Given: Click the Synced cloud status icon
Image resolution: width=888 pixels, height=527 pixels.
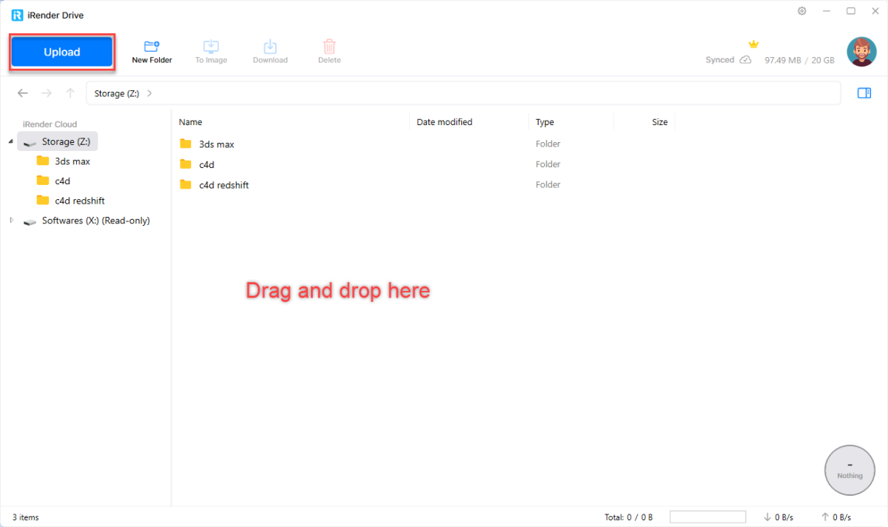Looking at the screenshot, I should 745,60.
